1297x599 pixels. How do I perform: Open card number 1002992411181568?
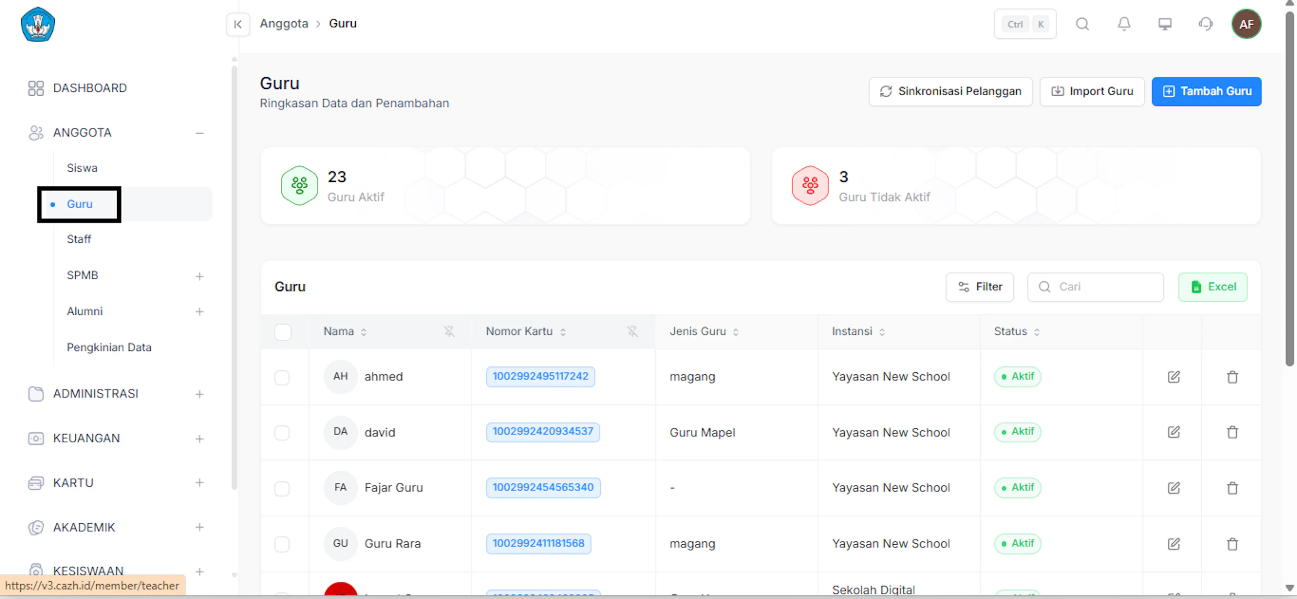click(538, 543)
